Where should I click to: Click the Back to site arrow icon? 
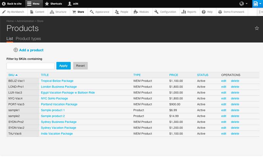tap(4, 4)
